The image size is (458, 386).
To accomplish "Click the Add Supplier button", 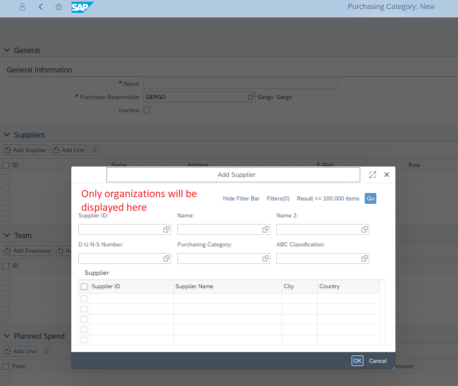I will [x=26, y=150].
